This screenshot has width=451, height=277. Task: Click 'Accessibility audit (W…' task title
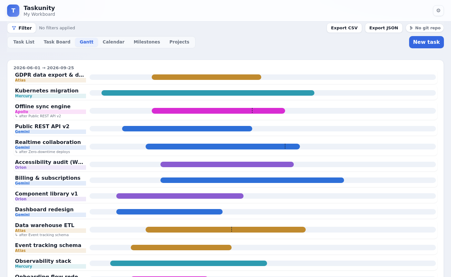pos(49,162)
